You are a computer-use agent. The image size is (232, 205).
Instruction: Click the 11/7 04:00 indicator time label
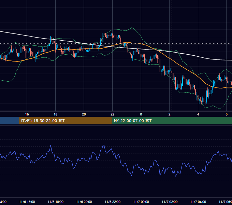[x=198, y=202]
